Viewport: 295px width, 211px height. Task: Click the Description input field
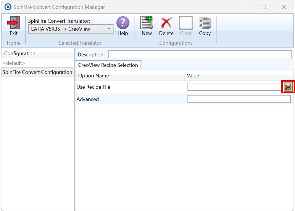[200, 54]
